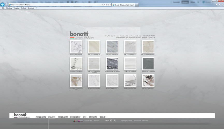Select Striato Apuano marble sample
224x129 pixels.
click(130, 64)
